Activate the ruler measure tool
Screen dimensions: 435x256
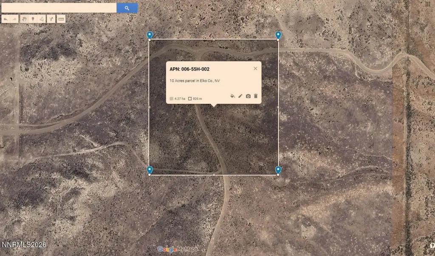click(x=61, y=19)
